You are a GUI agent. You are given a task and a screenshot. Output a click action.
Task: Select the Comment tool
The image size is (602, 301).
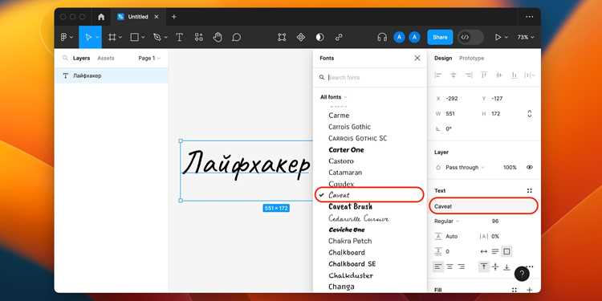237,37
